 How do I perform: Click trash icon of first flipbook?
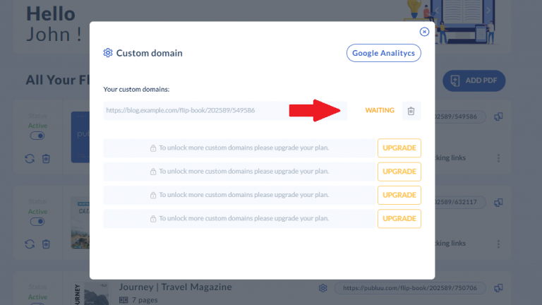(x=46, y=158)
